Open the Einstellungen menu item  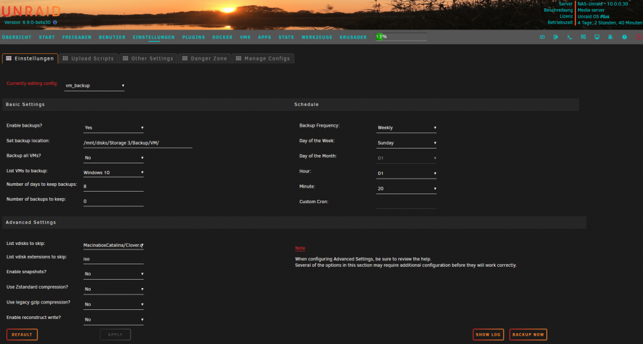coord(154,37)
